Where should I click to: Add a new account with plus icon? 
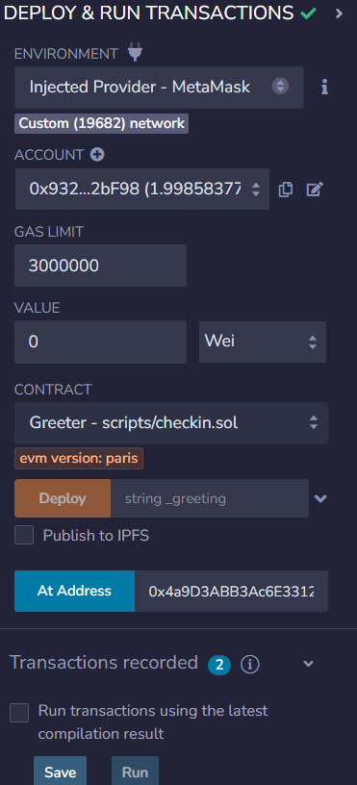point(97,155)
